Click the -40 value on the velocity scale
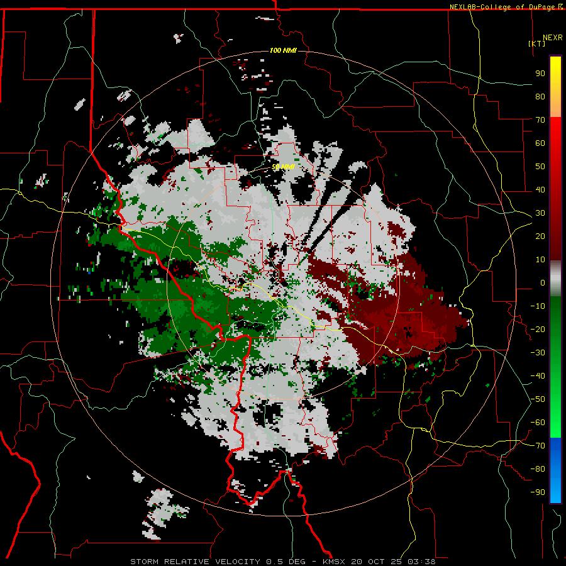The image size is (566, 566). (538, 376)
